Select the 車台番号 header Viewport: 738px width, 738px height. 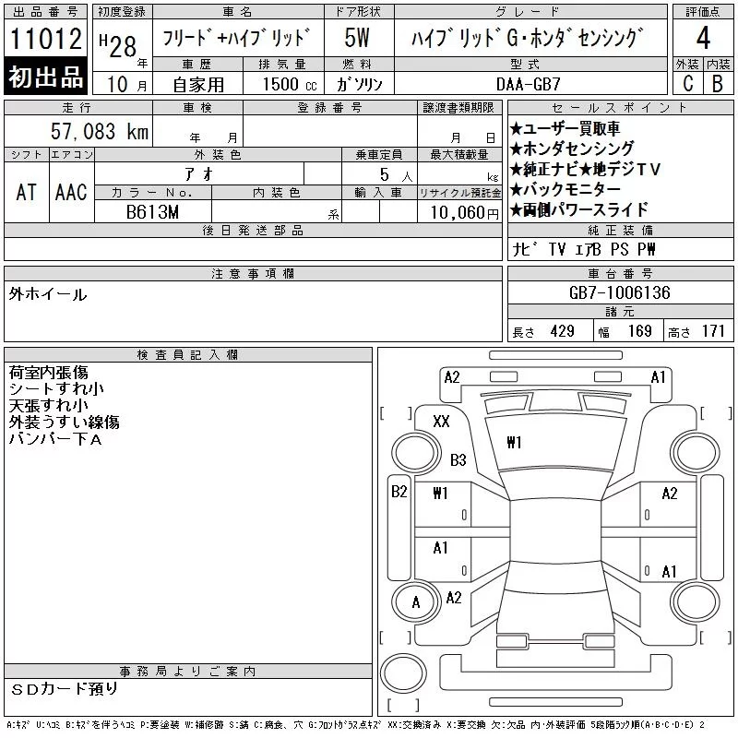coord(620,274)
